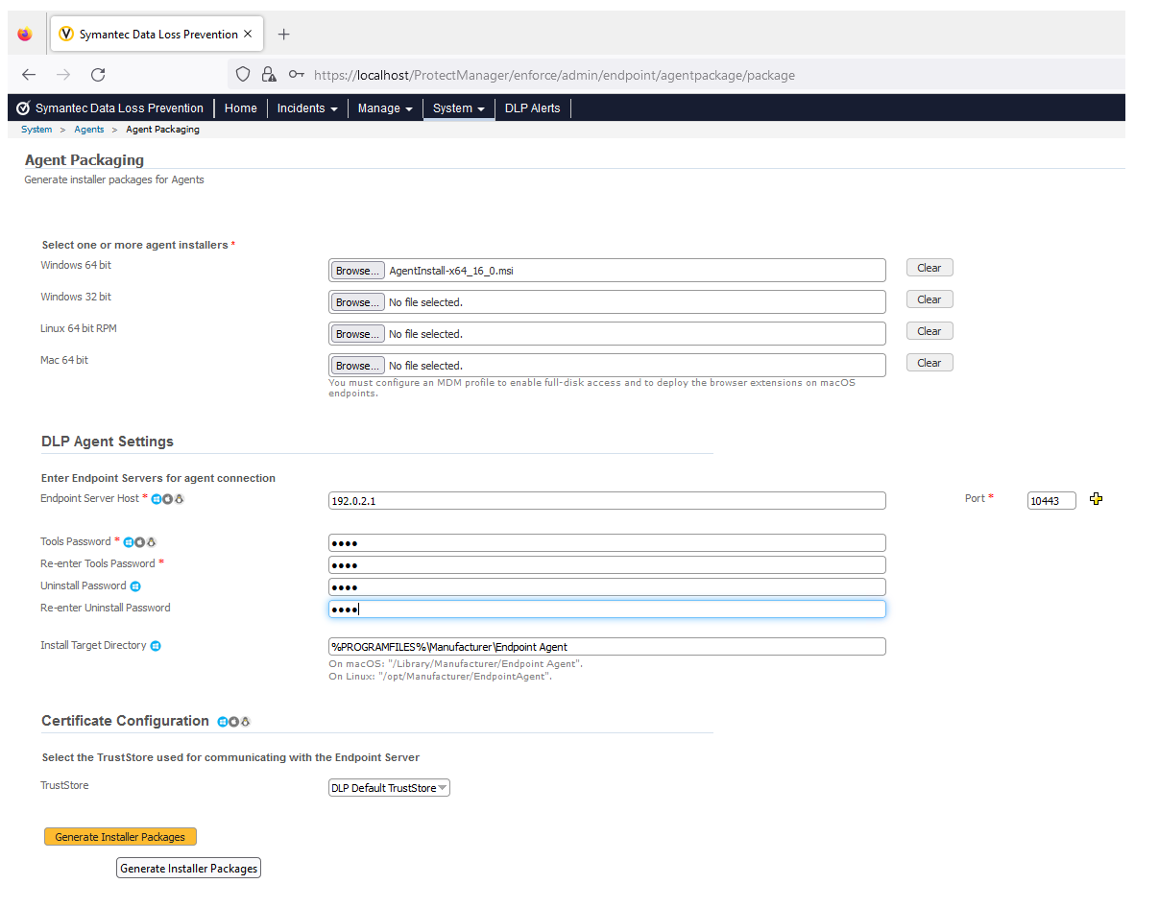Click the MDM profile note under Mac 64 bit

592,388
